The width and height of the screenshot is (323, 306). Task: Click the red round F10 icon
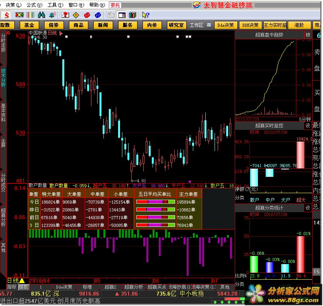(x=87, y=15)
